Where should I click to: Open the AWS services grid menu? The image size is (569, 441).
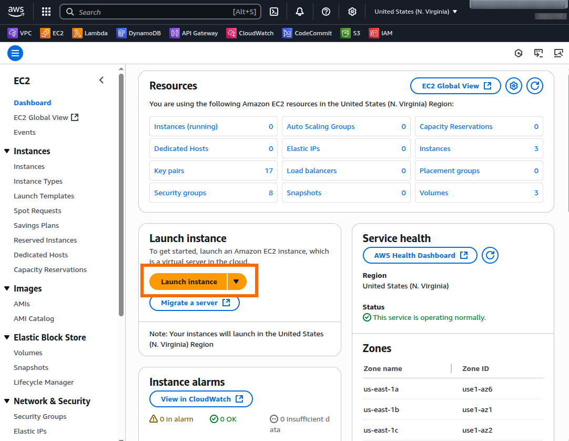tap(46, 11)
